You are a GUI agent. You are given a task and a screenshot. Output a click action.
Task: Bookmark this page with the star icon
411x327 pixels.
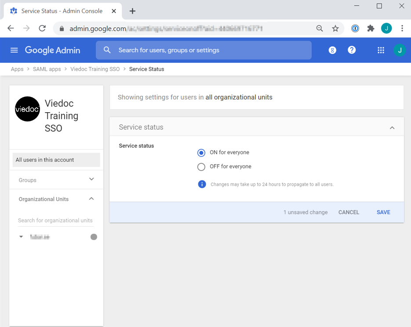335,28
